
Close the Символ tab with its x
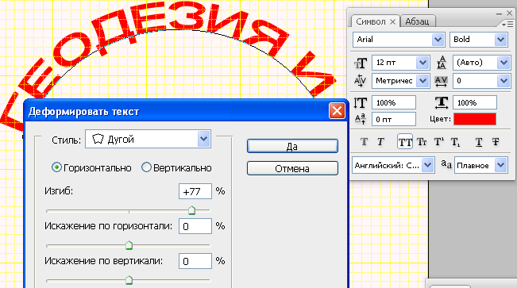pos(392,21)
